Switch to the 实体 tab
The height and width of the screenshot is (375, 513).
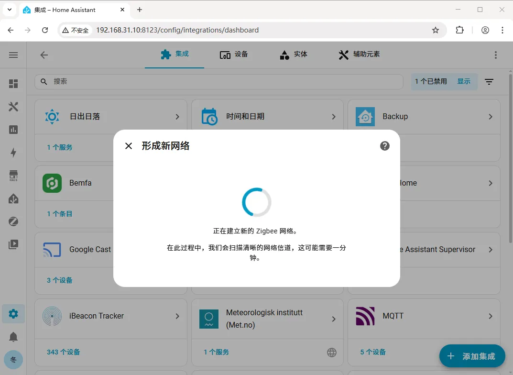(x=293, y=55)
